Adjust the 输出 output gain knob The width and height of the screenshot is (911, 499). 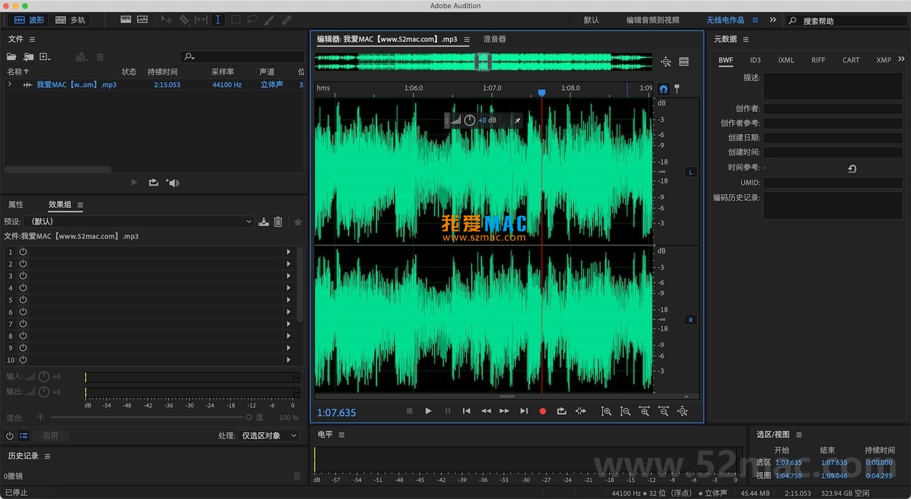(x=44, y=392)
